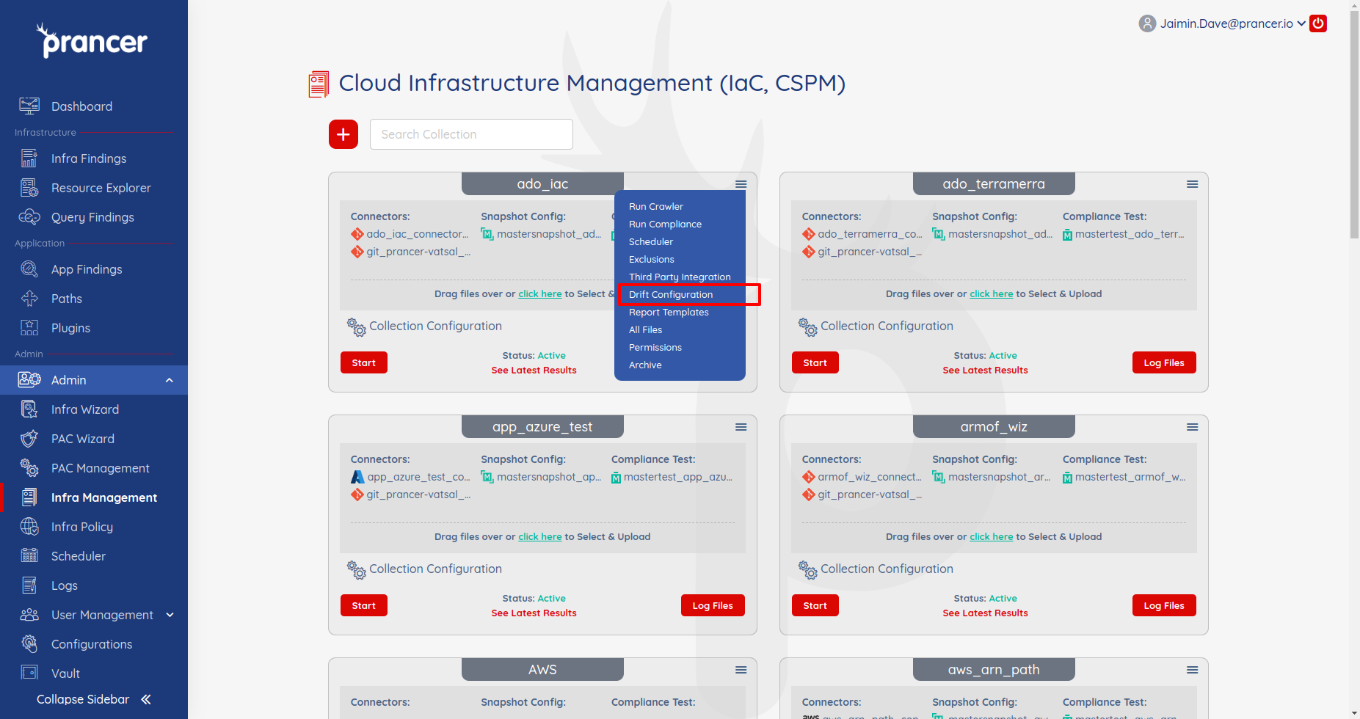View See Latest Results for ado_terramerra
Screen dimensions: 1360x719
(985, 371)
